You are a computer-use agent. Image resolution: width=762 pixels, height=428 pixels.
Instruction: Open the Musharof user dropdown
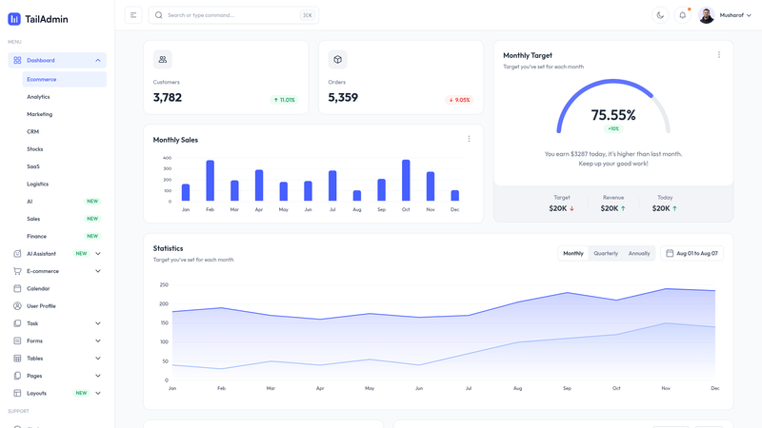pyautogui.click(x=725, y=15)
